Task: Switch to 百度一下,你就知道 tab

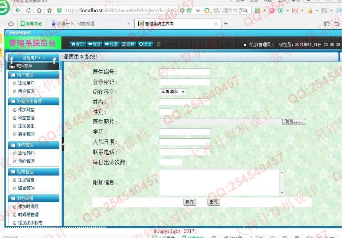Action: [x=90, y=23]
